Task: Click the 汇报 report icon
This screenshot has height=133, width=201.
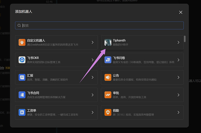Action: tap(22, 77)
